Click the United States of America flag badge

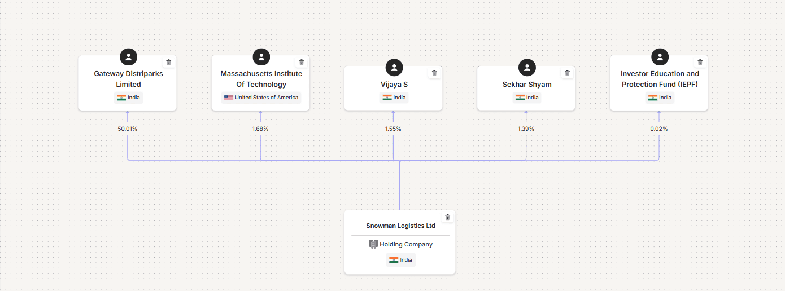[261, 98]
